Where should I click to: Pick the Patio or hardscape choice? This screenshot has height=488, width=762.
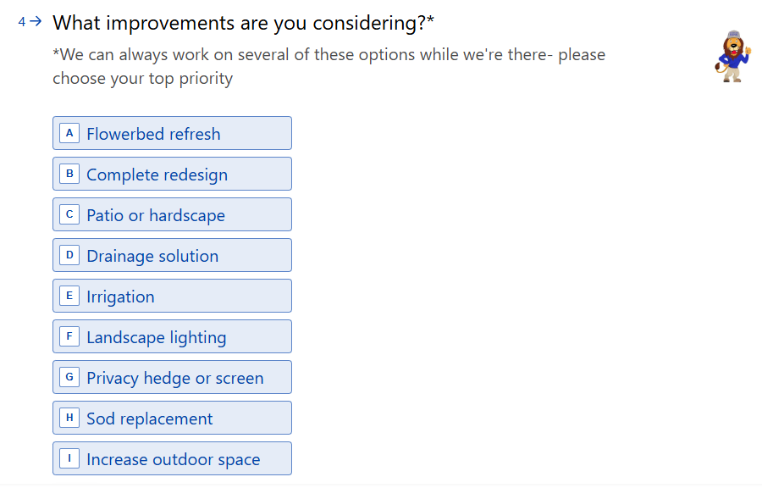(172, 215)
